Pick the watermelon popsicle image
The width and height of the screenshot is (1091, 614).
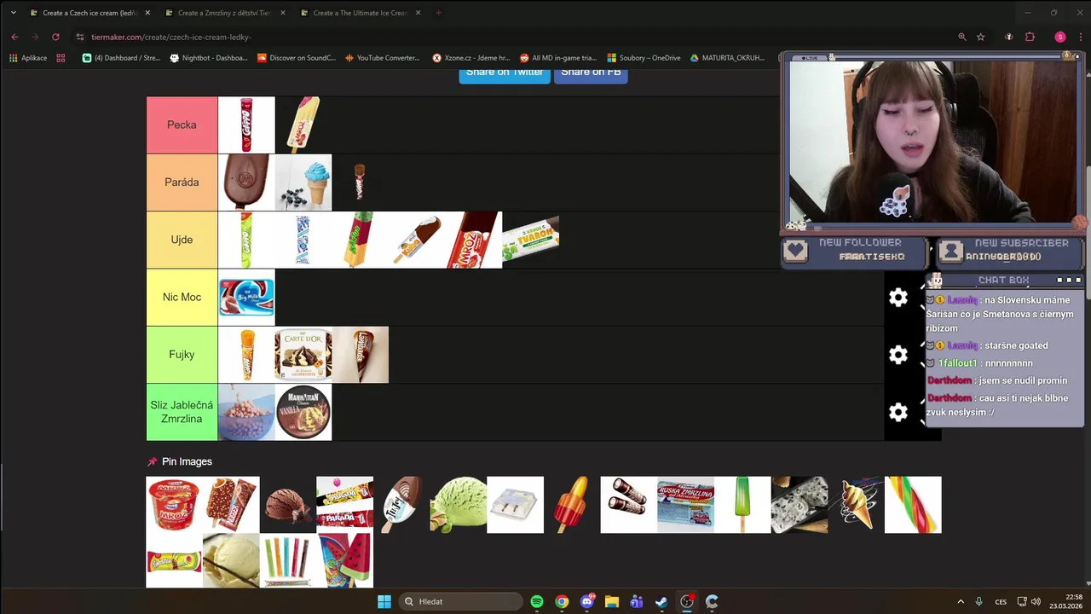tap(344, 560)
